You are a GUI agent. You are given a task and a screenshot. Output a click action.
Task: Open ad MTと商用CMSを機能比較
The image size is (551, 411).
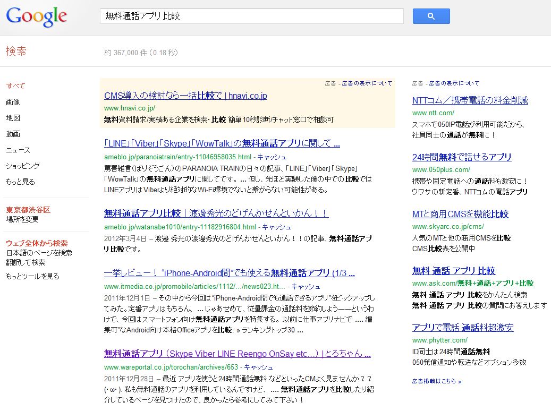460,215
